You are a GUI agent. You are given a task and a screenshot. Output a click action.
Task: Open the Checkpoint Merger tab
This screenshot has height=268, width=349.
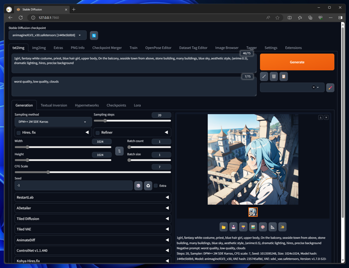pyautogui.click(x=107, y=48)
